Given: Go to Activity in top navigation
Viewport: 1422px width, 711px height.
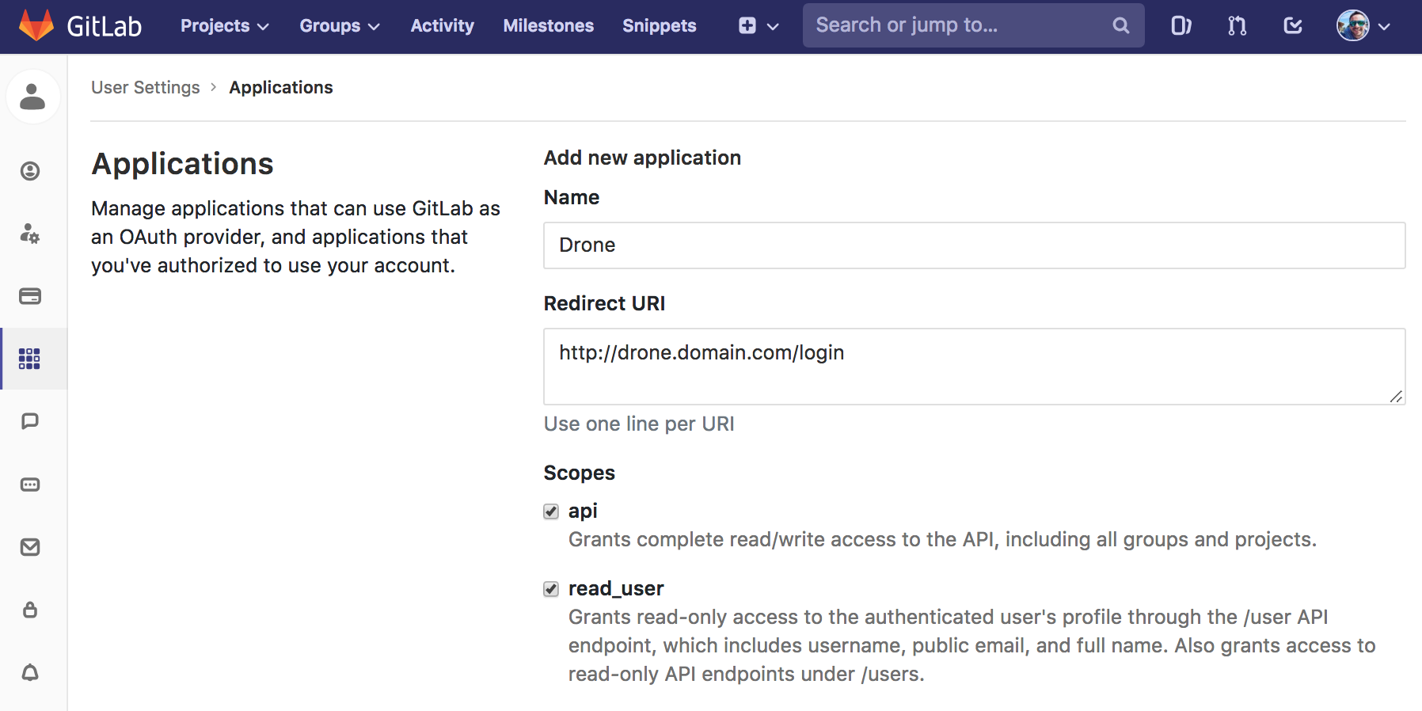Looking at the screenshot, I should coord(442,26).
